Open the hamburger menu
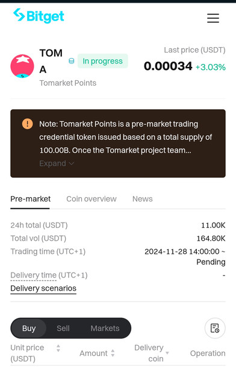 click(213, 18)
